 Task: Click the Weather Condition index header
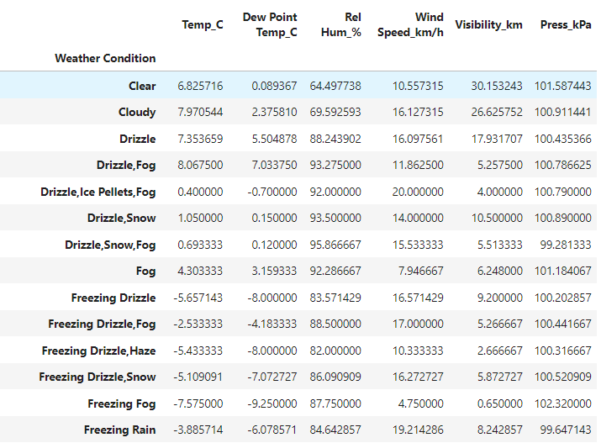pos(105,58)
